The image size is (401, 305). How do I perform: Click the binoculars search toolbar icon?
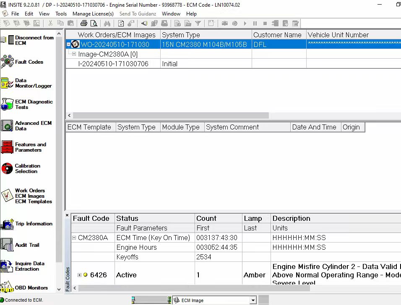click(107, 23)
